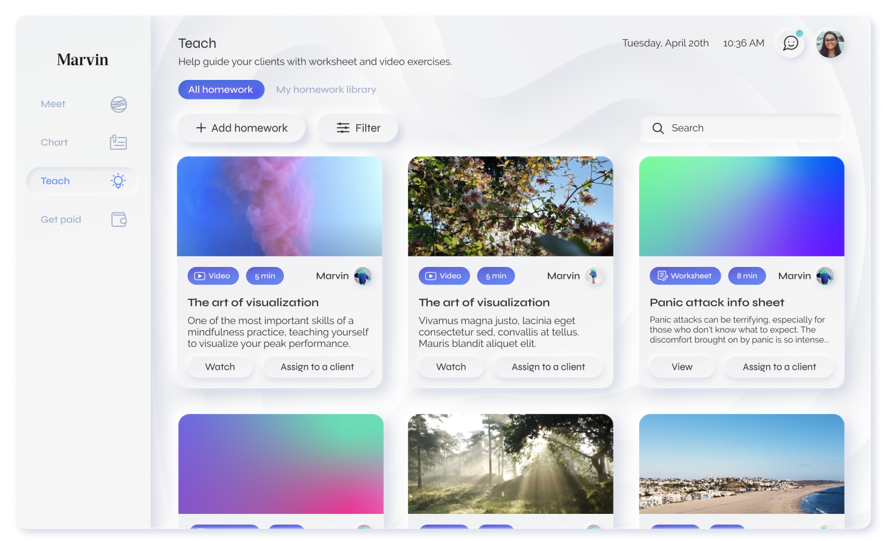The height and width of the screenshot is (541, 883).
Task: Click the Panic attack info sheet title
Action: (x=717, y=303)
